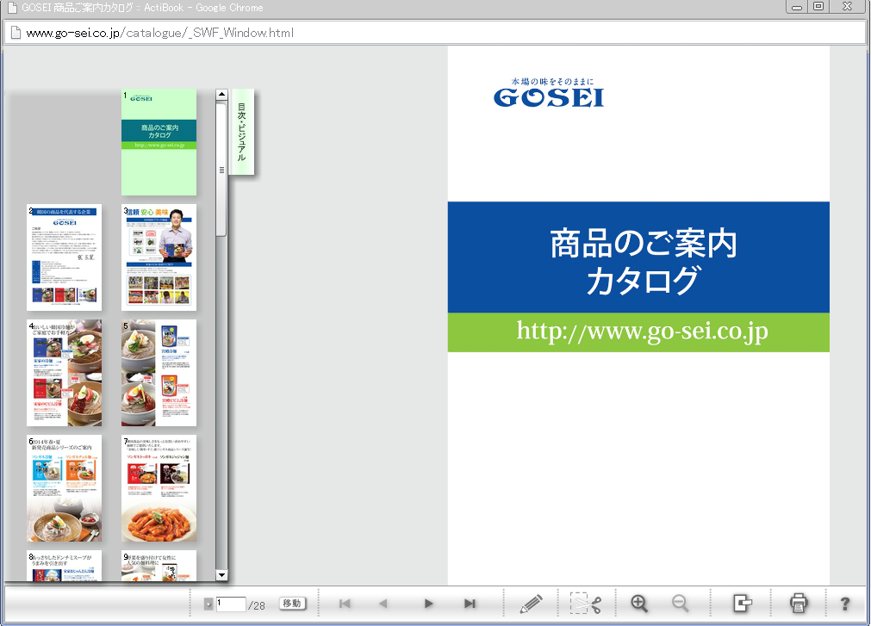This screenshot has width=871, height=626.
Task: Click the page icon in address bar
Action: coord(16,33)
